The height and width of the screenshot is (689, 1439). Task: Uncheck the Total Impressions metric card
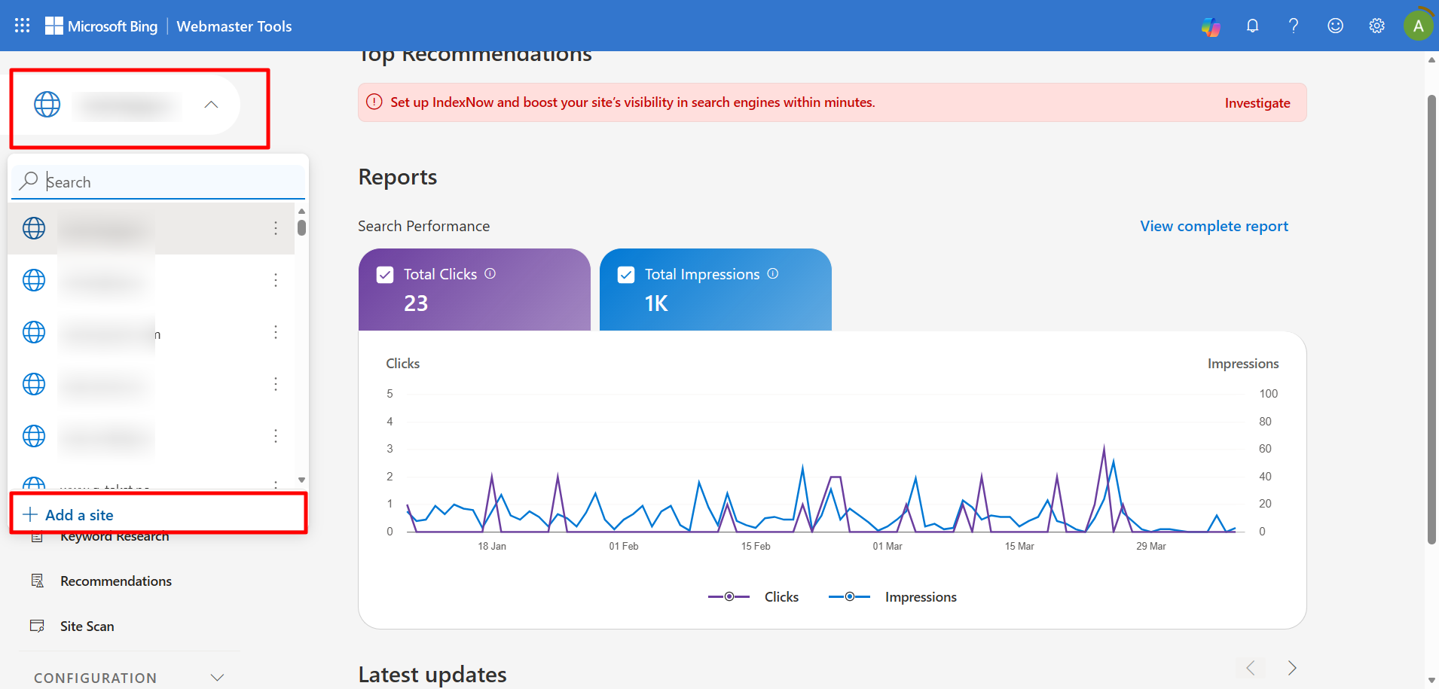pos(626,274)
